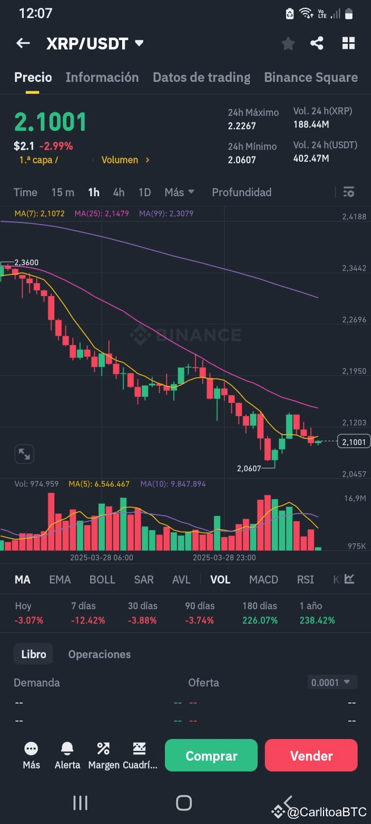Open the grid layout icon top right

[348, 43]
